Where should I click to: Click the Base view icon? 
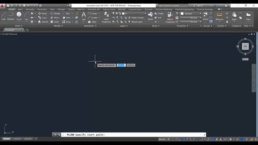coord(248,16)
